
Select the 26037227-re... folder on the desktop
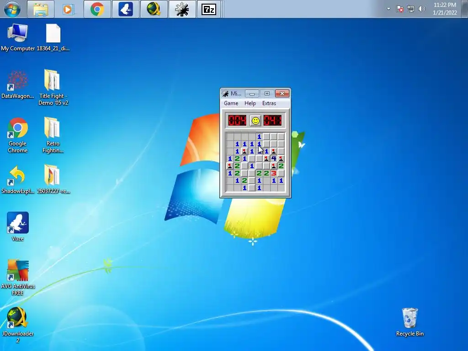[53, 179]
